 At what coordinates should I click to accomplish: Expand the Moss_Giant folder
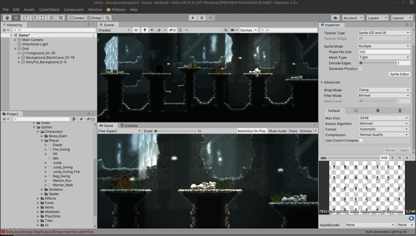click(42, 136)
